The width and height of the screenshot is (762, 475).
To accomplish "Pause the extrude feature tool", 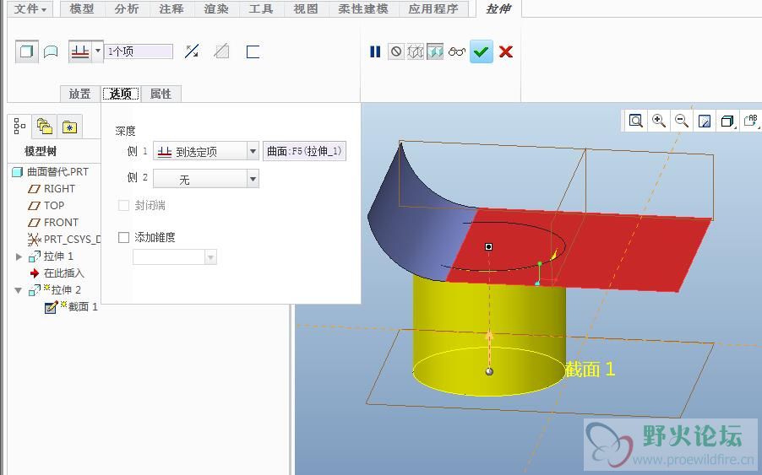I will tap(375, 51).
